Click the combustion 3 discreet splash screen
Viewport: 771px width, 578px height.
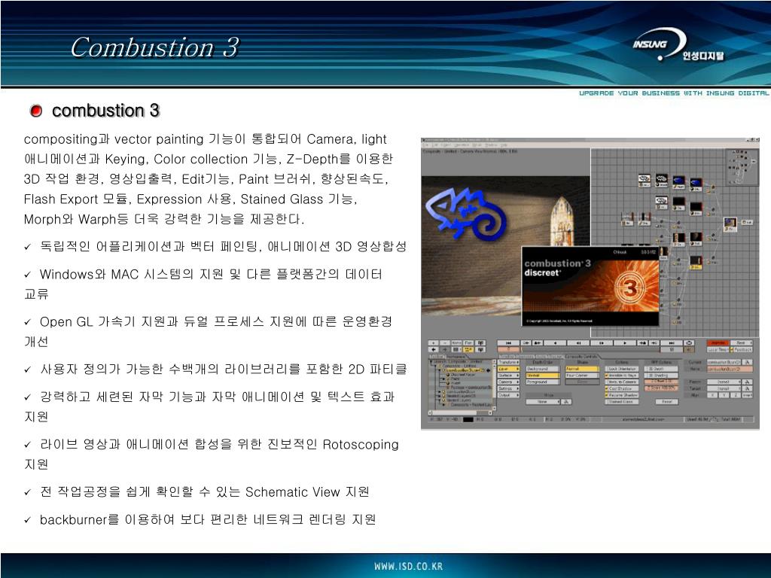[590, 286]
